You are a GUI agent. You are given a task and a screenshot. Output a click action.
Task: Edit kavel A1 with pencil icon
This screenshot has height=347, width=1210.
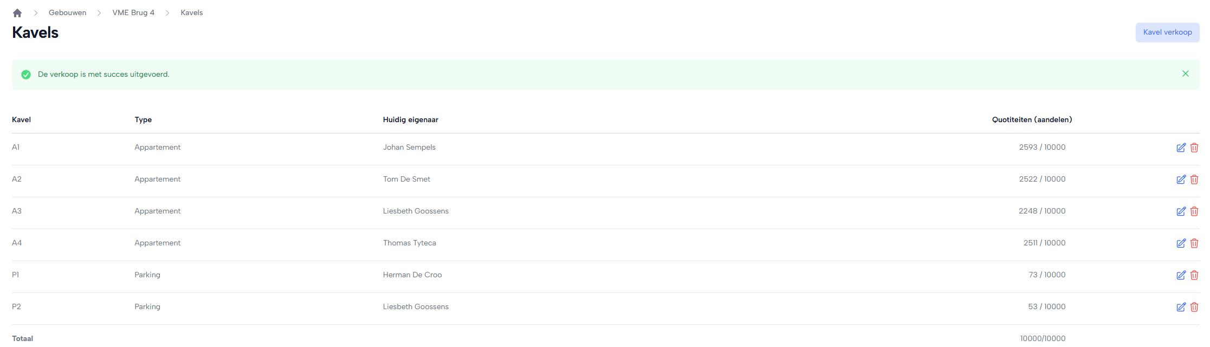coord(1181,148)
